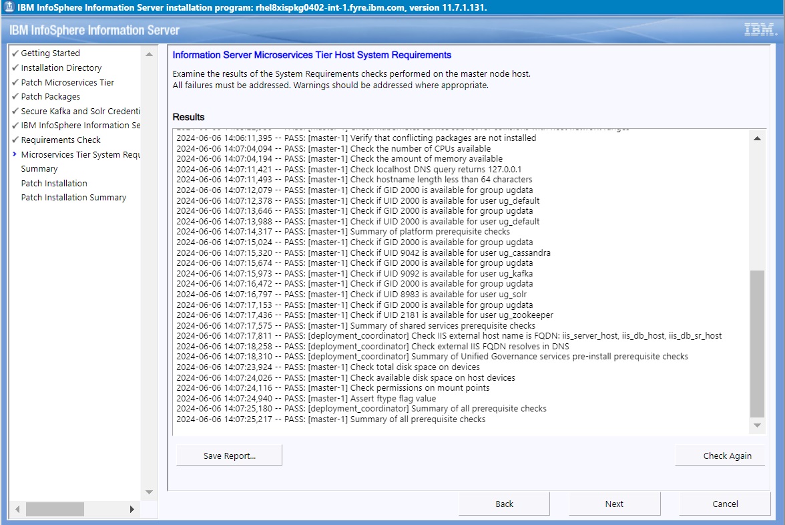The image size is (785, 525).
Task: Click the checkmark beside Getting Started
Action: (x=15, y=53)
